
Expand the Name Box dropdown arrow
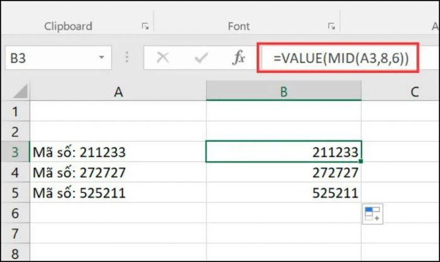click(101, 58)
